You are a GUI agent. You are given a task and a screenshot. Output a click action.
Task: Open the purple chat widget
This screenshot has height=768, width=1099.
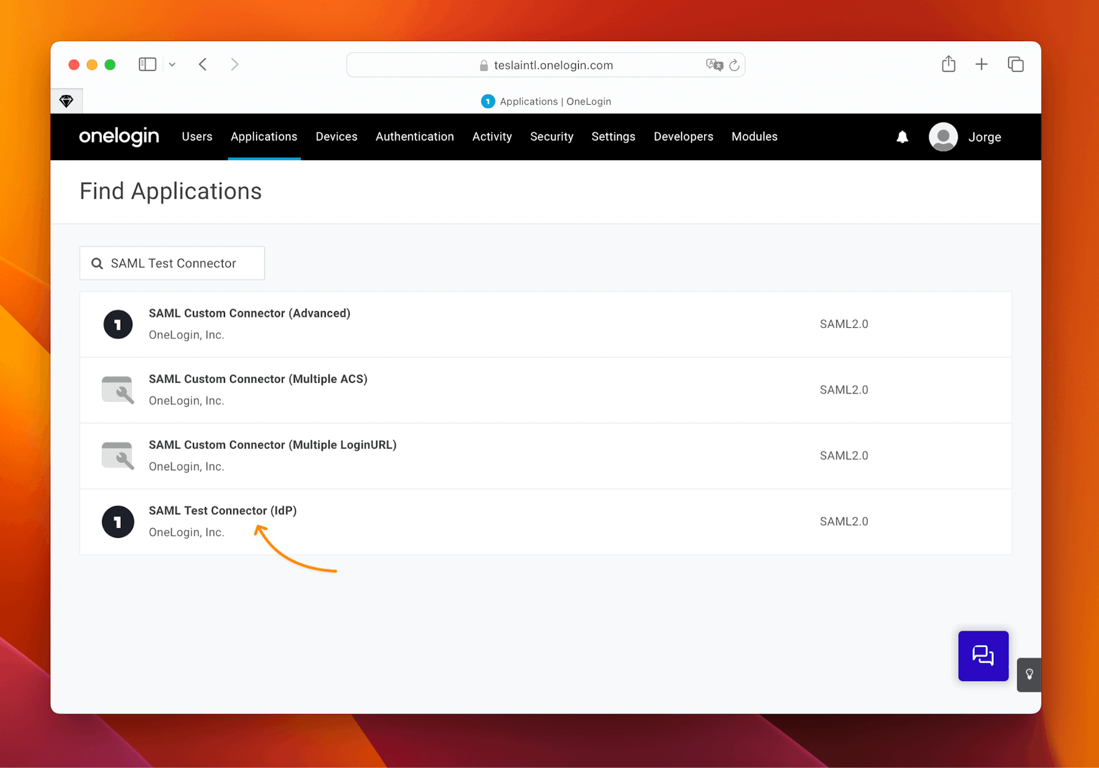click(x=983, y=656)
